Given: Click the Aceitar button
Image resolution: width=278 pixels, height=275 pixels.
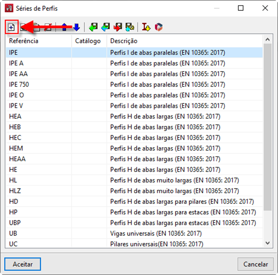Looking at the screenshot, I should click(23, 264).
